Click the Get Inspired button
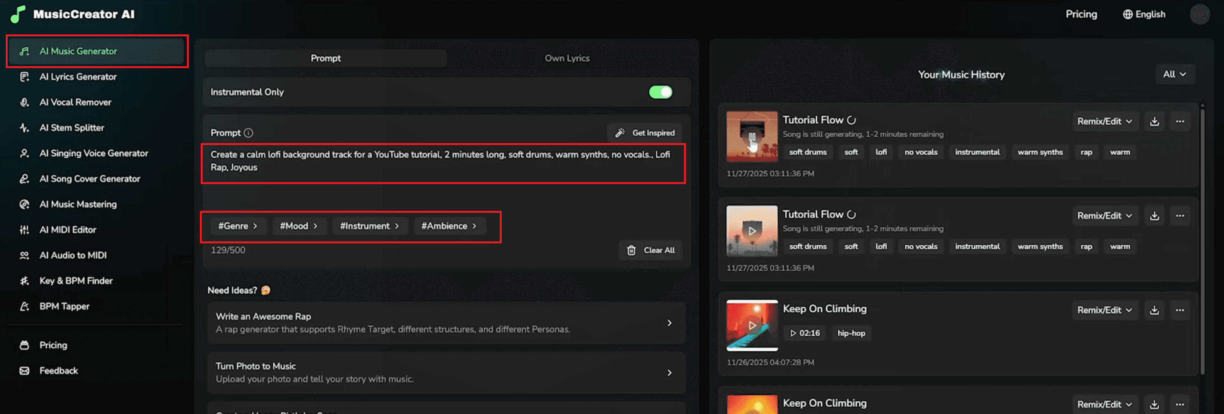1224x414 pixels. click(x=645, y=133)
